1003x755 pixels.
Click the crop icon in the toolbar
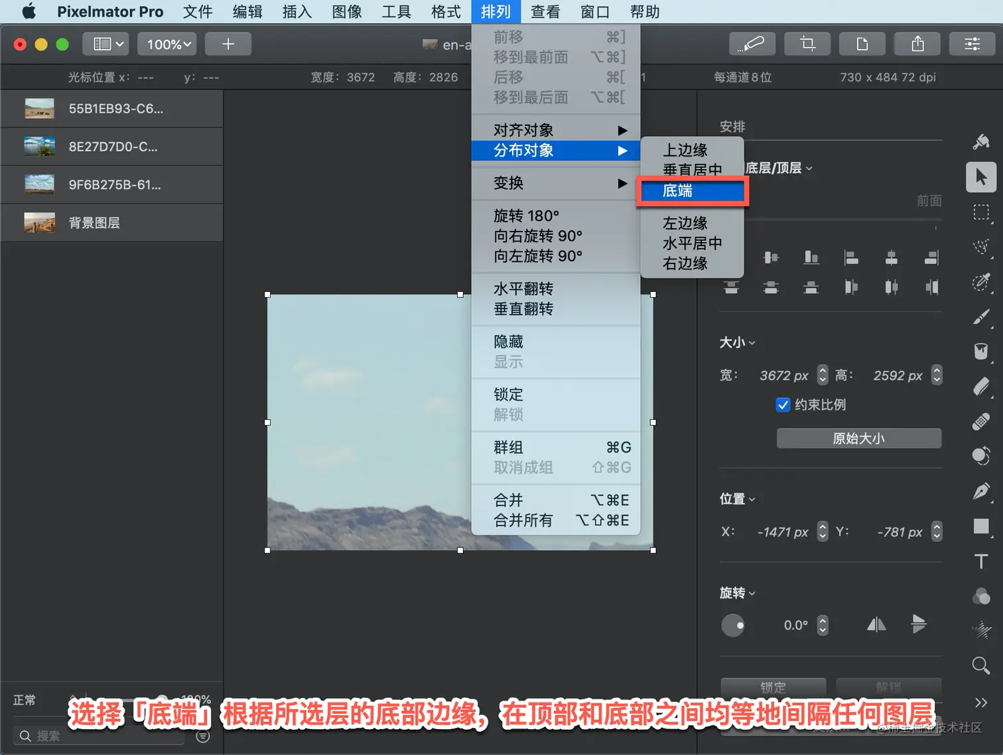pos(807,44)
